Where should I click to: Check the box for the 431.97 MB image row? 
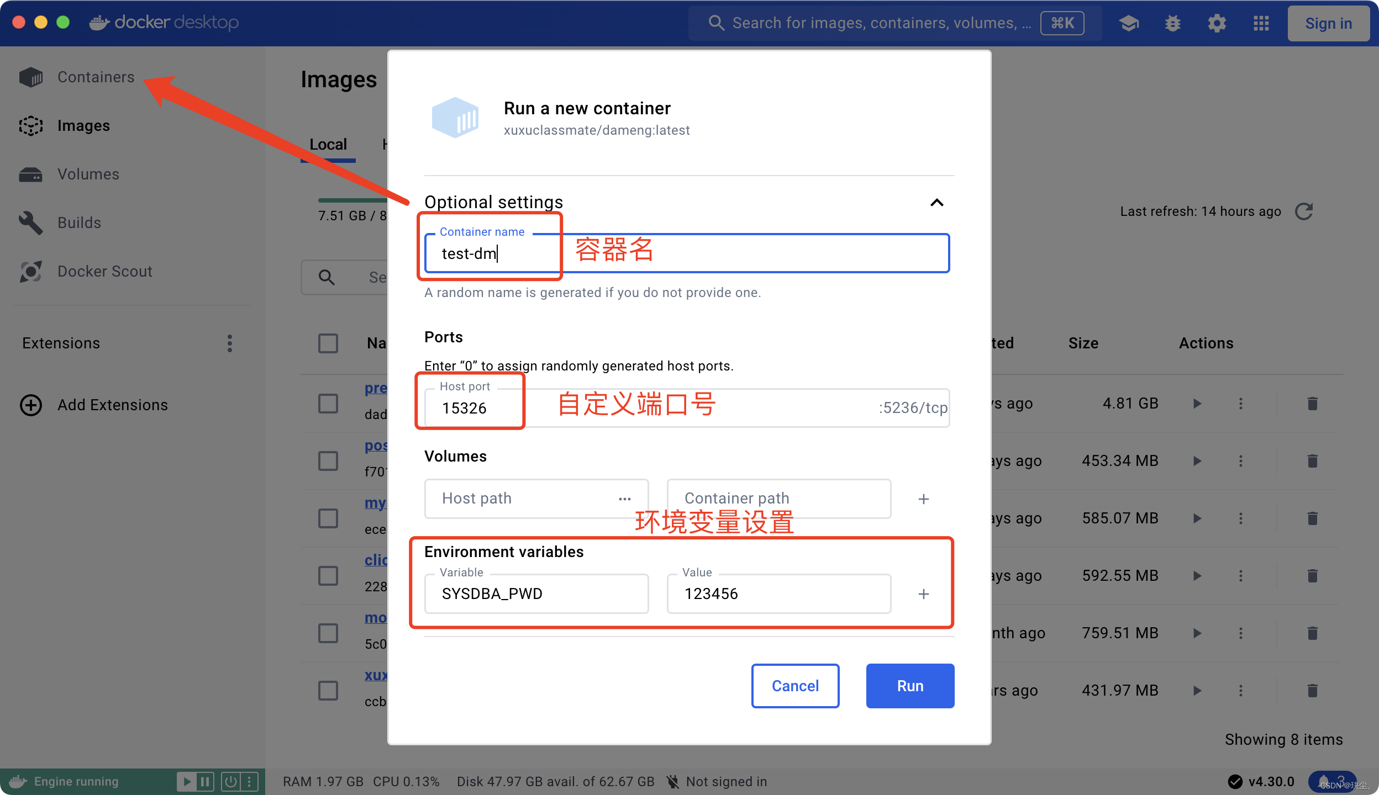328,691
